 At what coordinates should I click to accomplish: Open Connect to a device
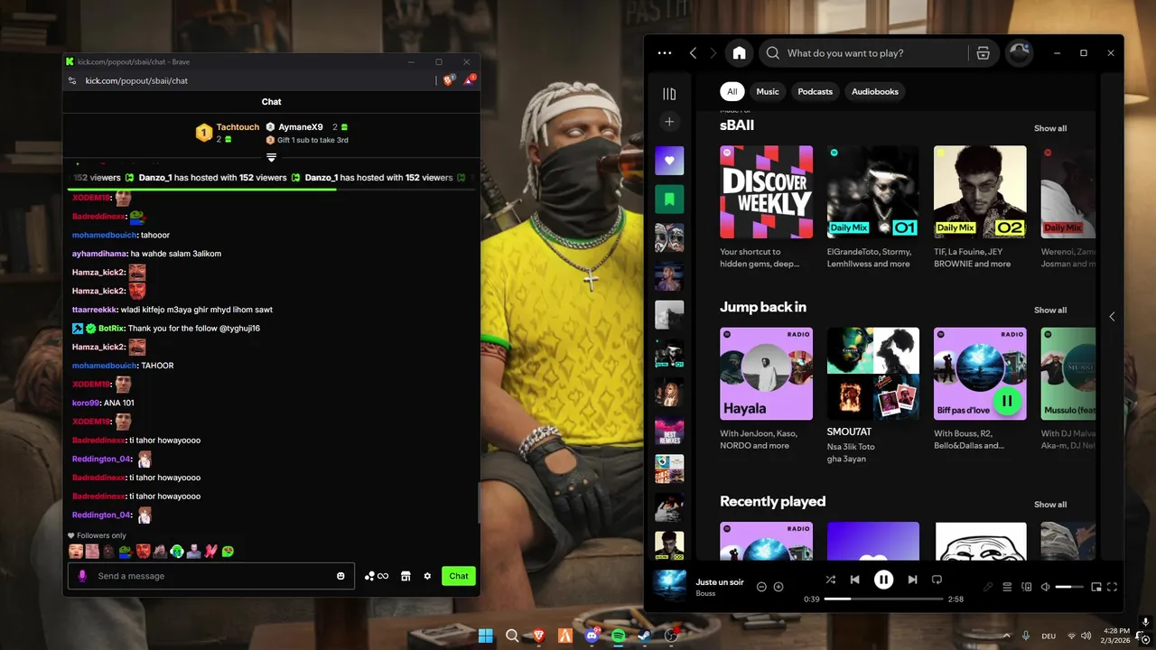pos(1026,587)
